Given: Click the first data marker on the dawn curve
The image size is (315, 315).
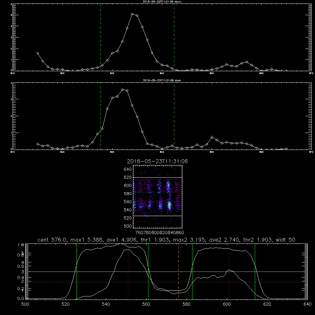Looking at the screenshot, I should coord(37,53).
